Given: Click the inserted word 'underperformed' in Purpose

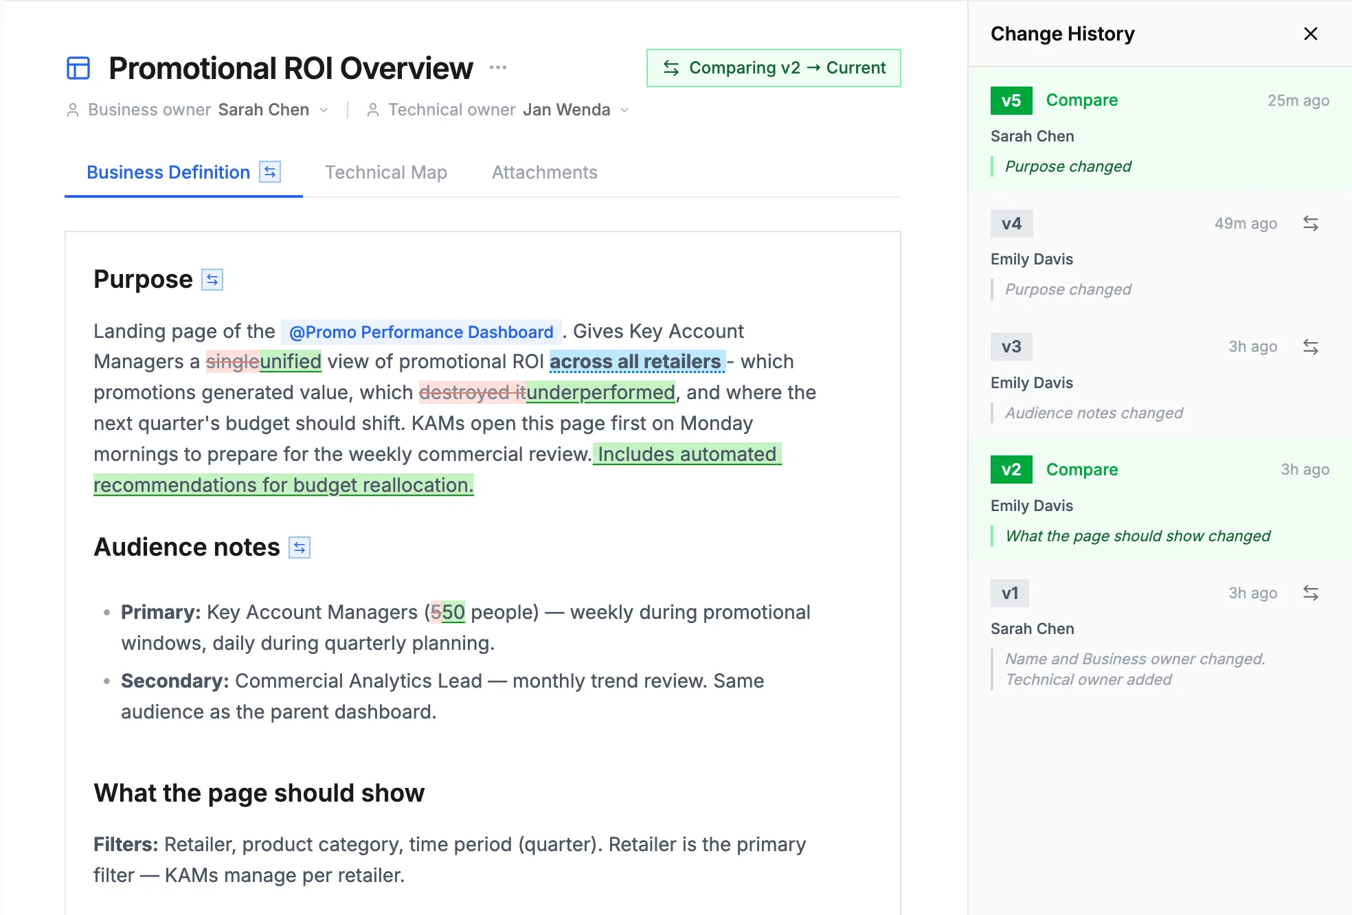Looking at the screenshot, I should tap(600, 392).
